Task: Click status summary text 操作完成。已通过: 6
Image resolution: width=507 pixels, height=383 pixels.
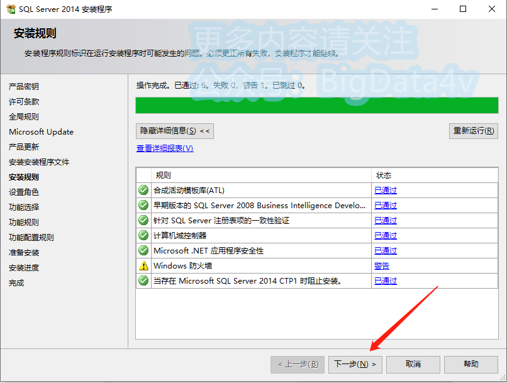Action: click(x=171, y=86)
